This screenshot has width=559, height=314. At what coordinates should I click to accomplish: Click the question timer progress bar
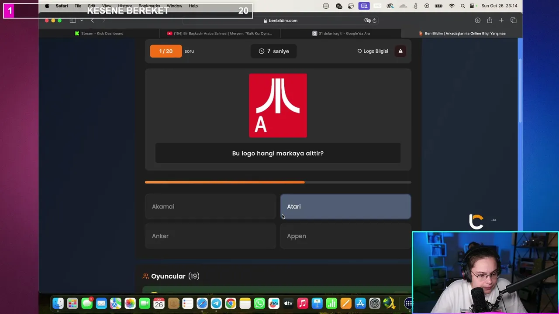point(278,182)
